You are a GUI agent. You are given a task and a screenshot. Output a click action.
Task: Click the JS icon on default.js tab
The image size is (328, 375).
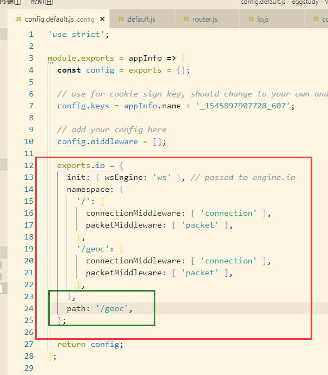pos(121,19)
